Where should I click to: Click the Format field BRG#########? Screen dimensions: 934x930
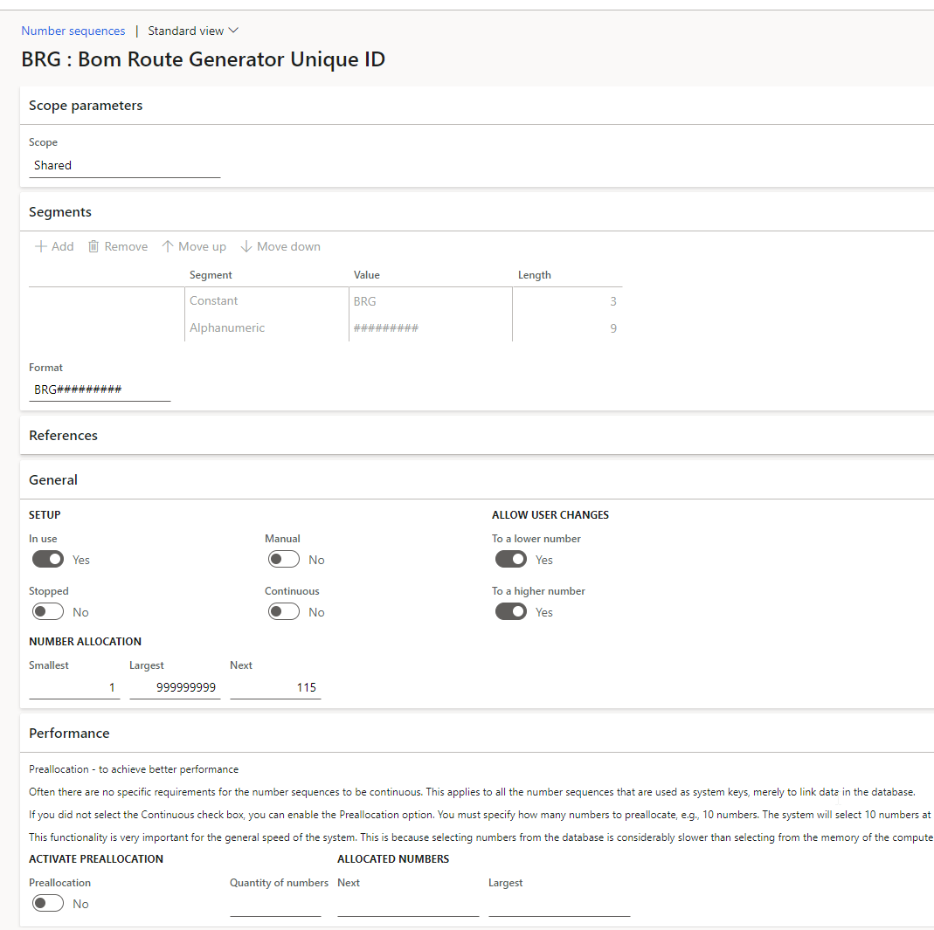point(100,389)
